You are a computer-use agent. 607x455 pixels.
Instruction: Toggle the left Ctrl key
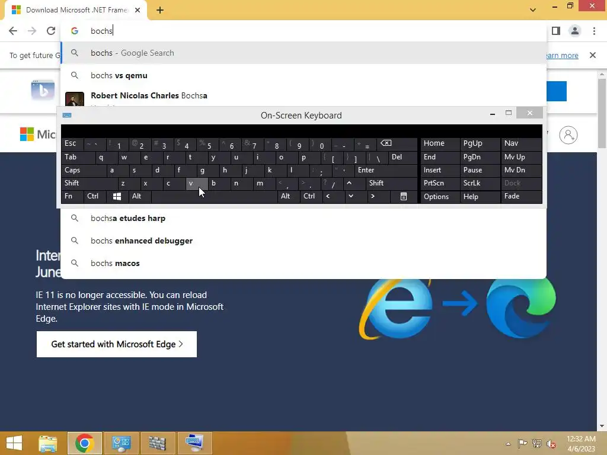click(94, 196)
